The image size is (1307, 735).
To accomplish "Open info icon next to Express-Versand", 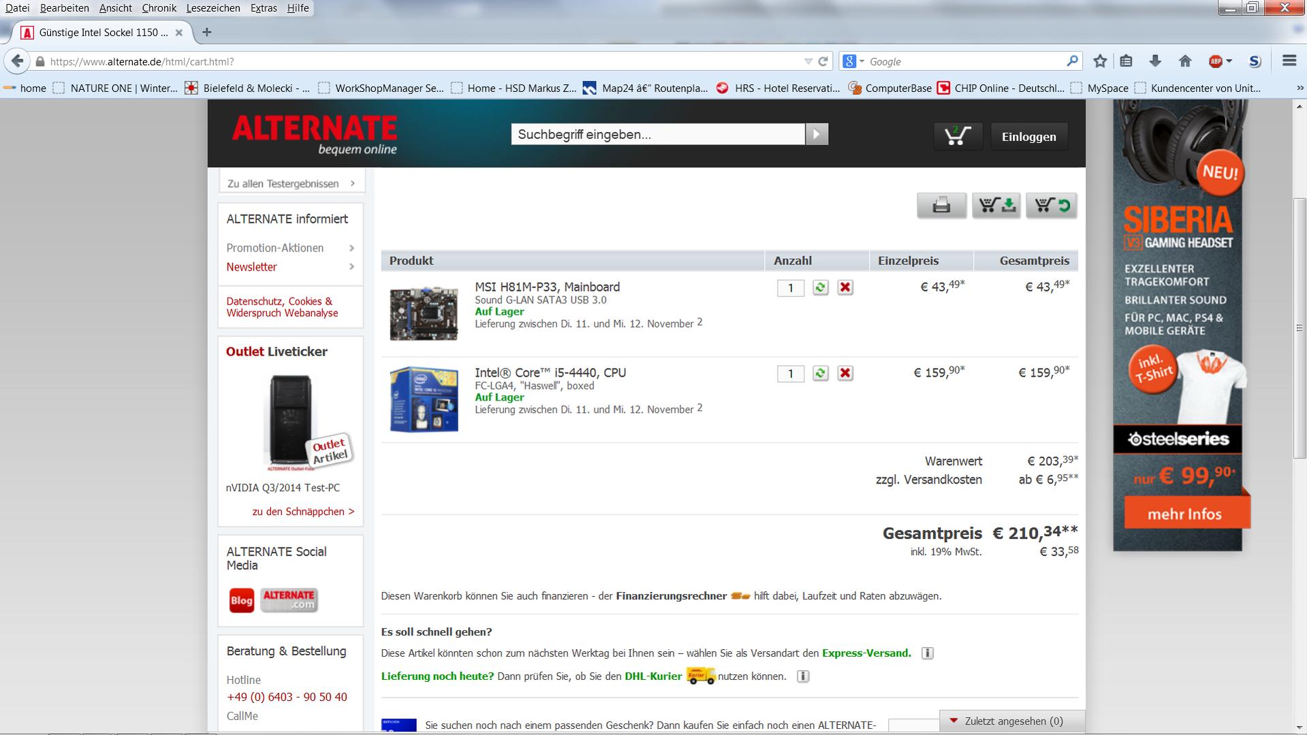I will [x=927, y=653].
